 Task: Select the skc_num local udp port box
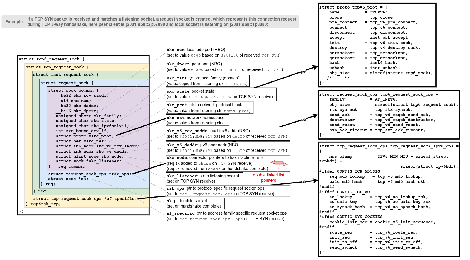(228, 52)
